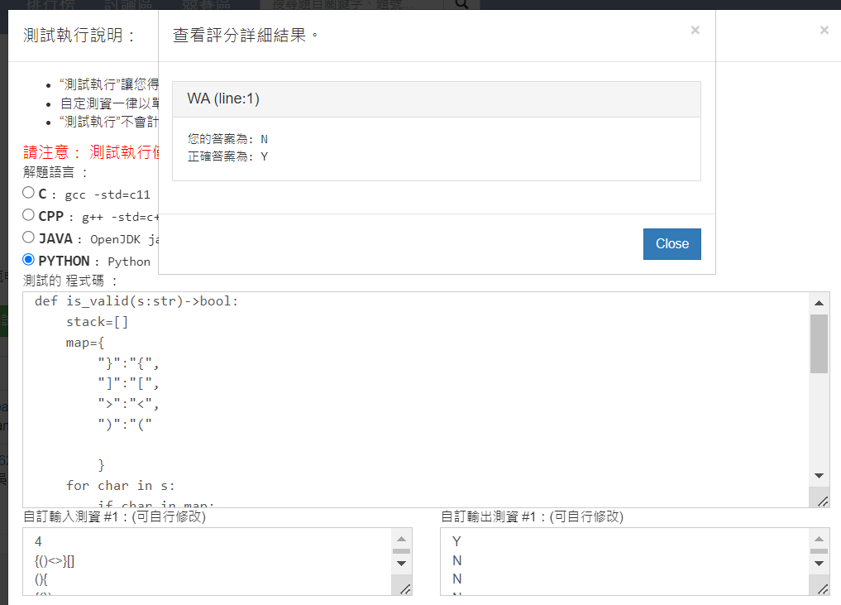Click inside the custom input test data field
841x605 pixels.
coord(207,561)
